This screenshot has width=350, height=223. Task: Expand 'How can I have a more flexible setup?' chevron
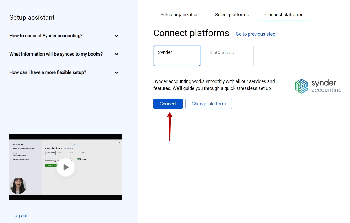[x=116, y=72]
